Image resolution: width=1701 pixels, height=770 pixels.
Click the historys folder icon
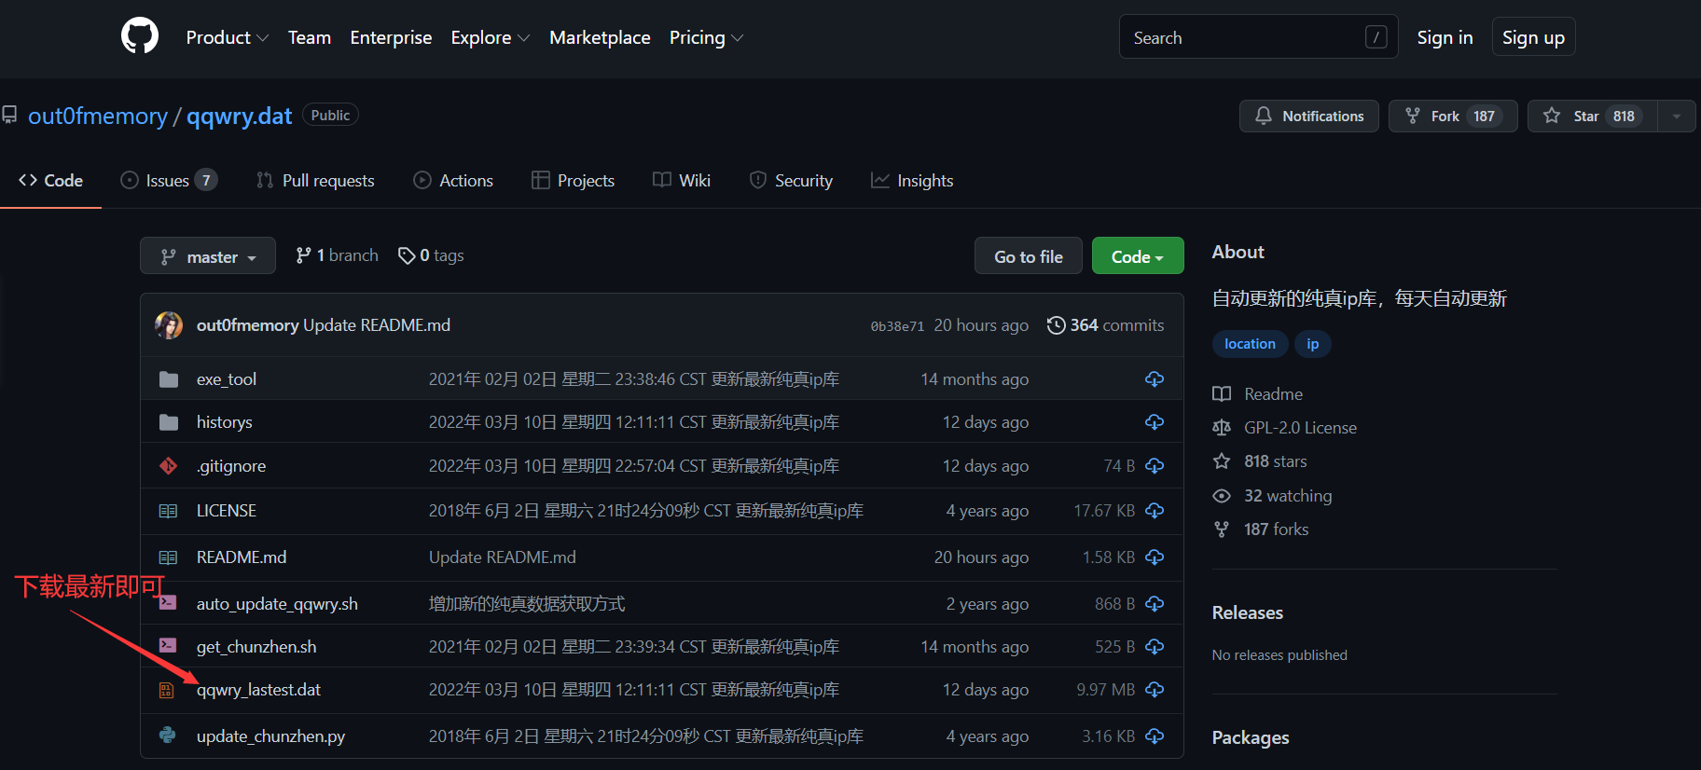[x=169, y=422]
